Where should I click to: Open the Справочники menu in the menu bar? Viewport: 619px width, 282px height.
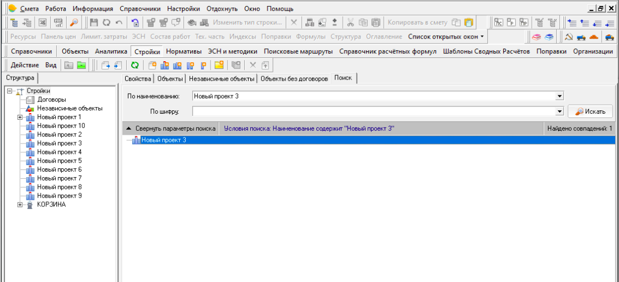pos(140,9)
